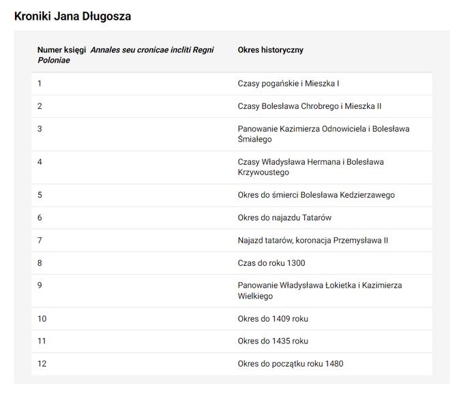Image resolution: width=472 pixels, height=400 pixels.
Task: Click the row 'Czasy pogańskie i Mieszka I'
Action: coord(232,84)
